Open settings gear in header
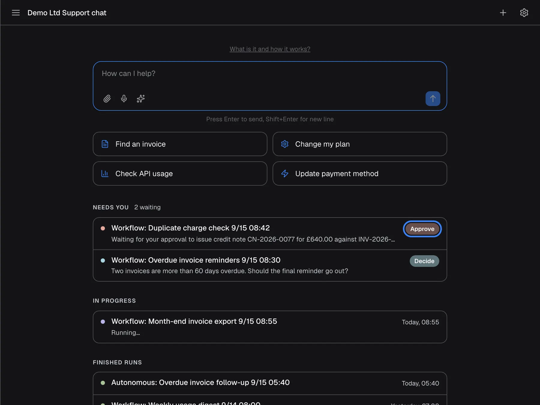Image resolution: width=540 pixels, height=405 pixels. click(x=524, y=13)
